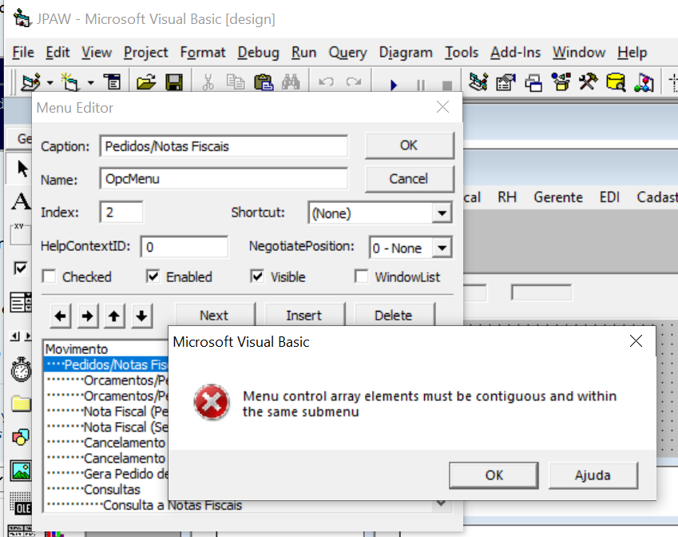Select the Label tool in the toolbox

tap(20, 201)
